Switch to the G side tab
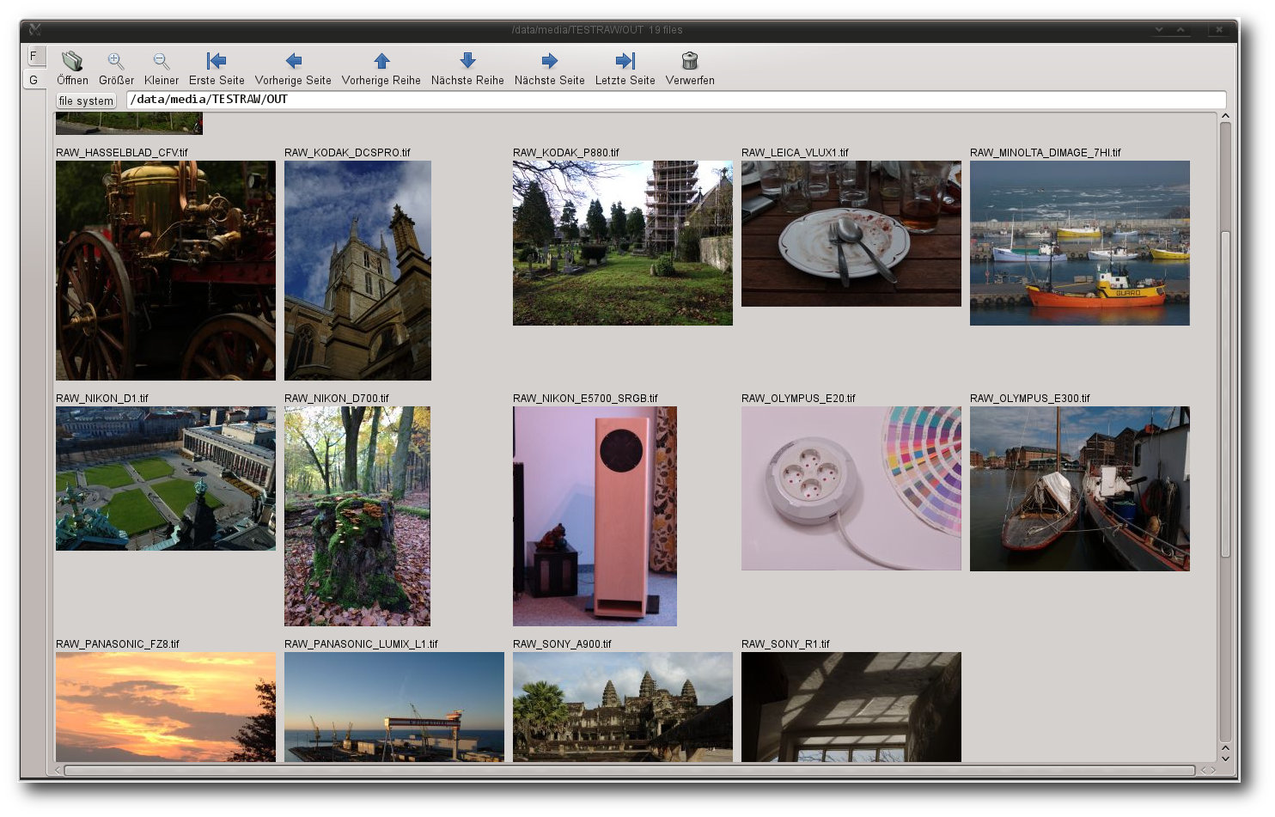This screenshot has height=817, width=1275. click(x=34, y=80)
